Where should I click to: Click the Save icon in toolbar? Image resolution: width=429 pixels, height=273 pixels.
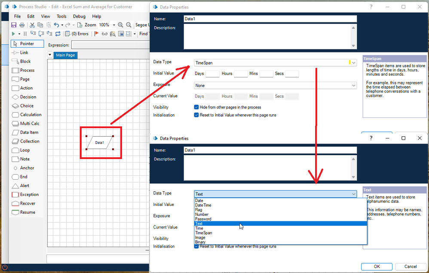(14, 25)
